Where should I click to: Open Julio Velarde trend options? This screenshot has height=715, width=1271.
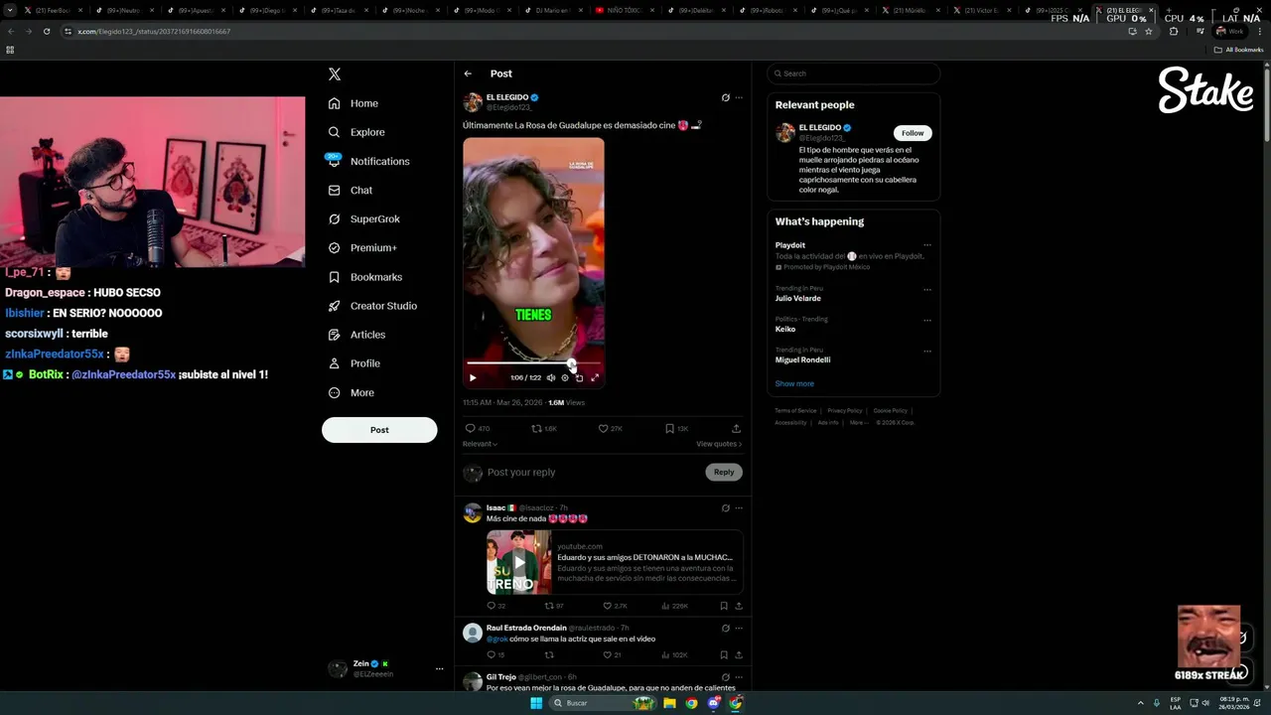click(x=927, y=290)
